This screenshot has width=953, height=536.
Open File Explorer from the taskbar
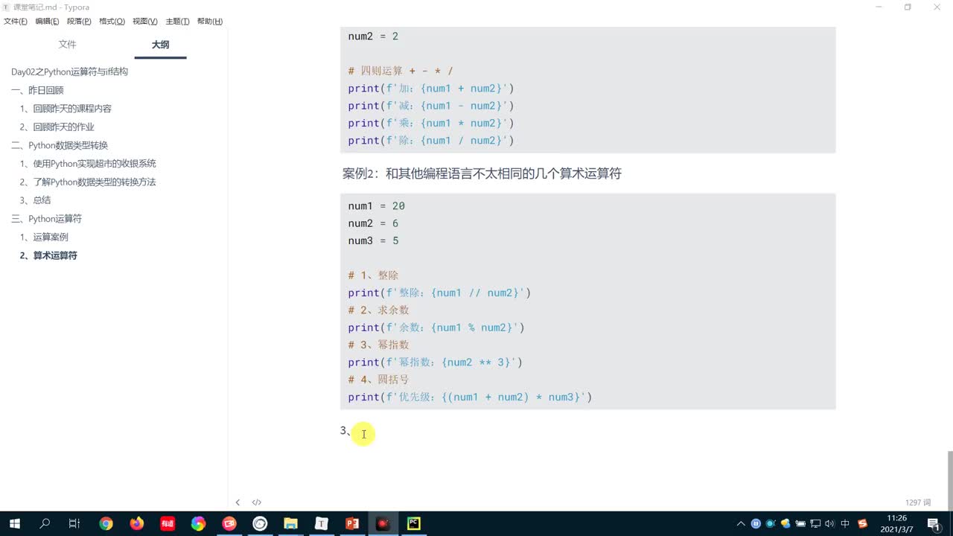pyautogui.click(x=290, y=523)
